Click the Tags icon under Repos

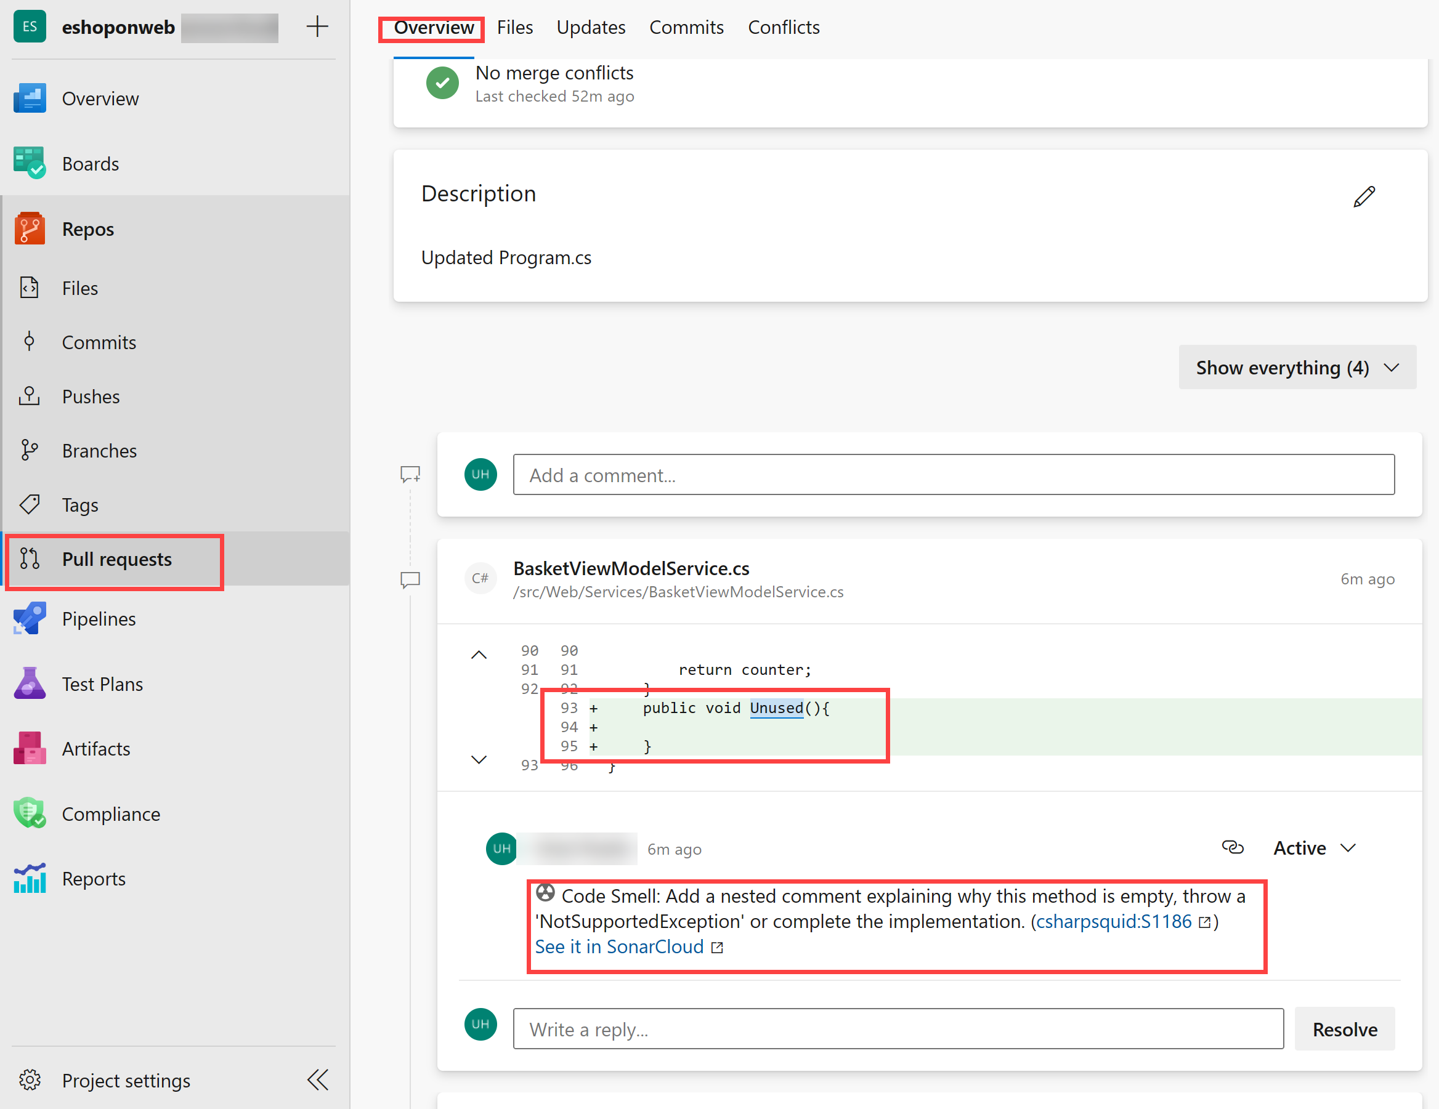[29, 505]
